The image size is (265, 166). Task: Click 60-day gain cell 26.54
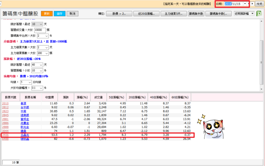[187, 139]
